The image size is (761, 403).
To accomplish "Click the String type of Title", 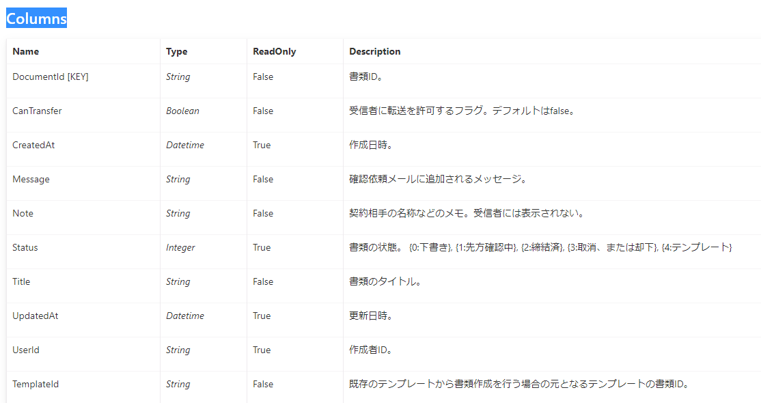I will coord(178,281).
